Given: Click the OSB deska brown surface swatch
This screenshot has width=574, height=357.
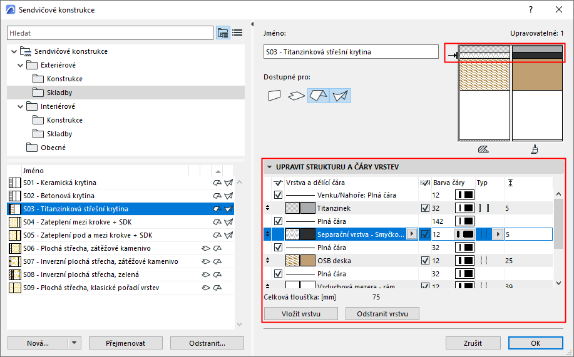Looking at the screenshot, I should tap(308, 261).
